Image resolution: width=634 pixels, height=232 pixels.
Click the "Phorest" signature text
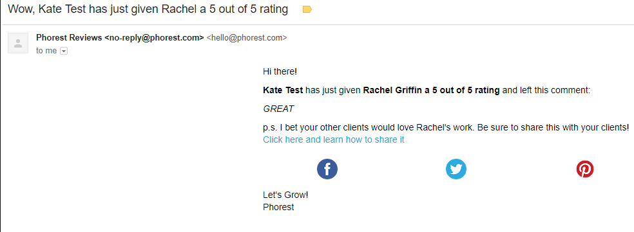[278, 208]
